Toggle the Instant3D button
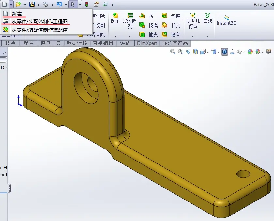 coord(226,20)
